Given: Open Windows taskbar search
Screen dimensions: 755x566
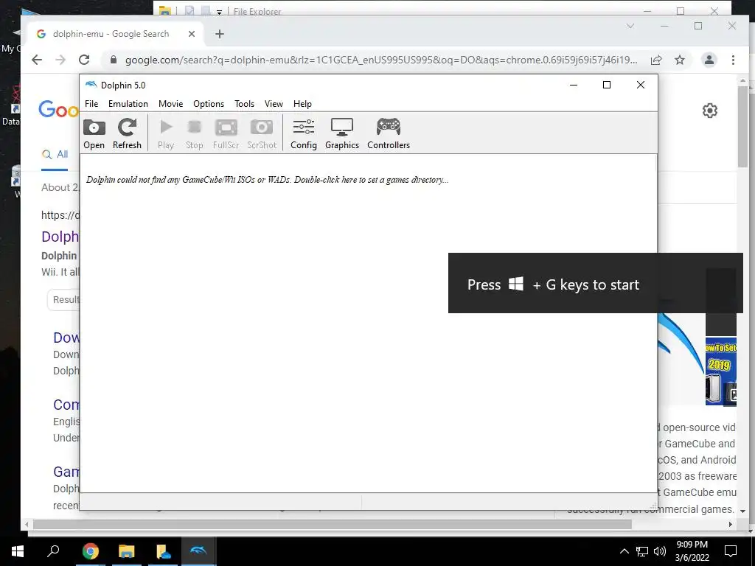Looking at the screenshot, I should (53, 551).
